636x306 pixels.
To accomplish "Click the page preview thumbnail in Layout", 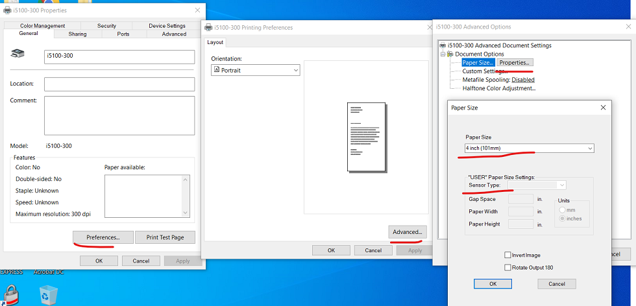I will [x=365, y=137].
